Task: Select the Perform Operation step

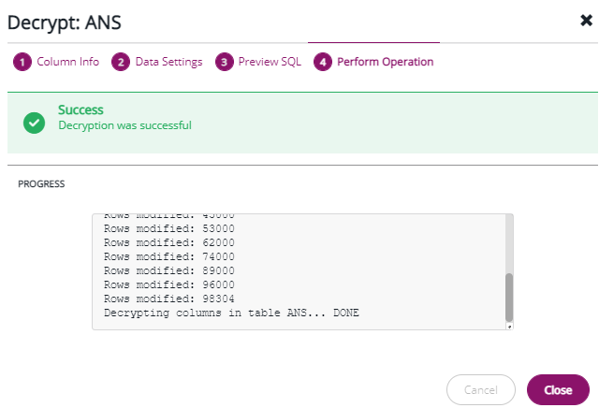Action: click(385, 62)
